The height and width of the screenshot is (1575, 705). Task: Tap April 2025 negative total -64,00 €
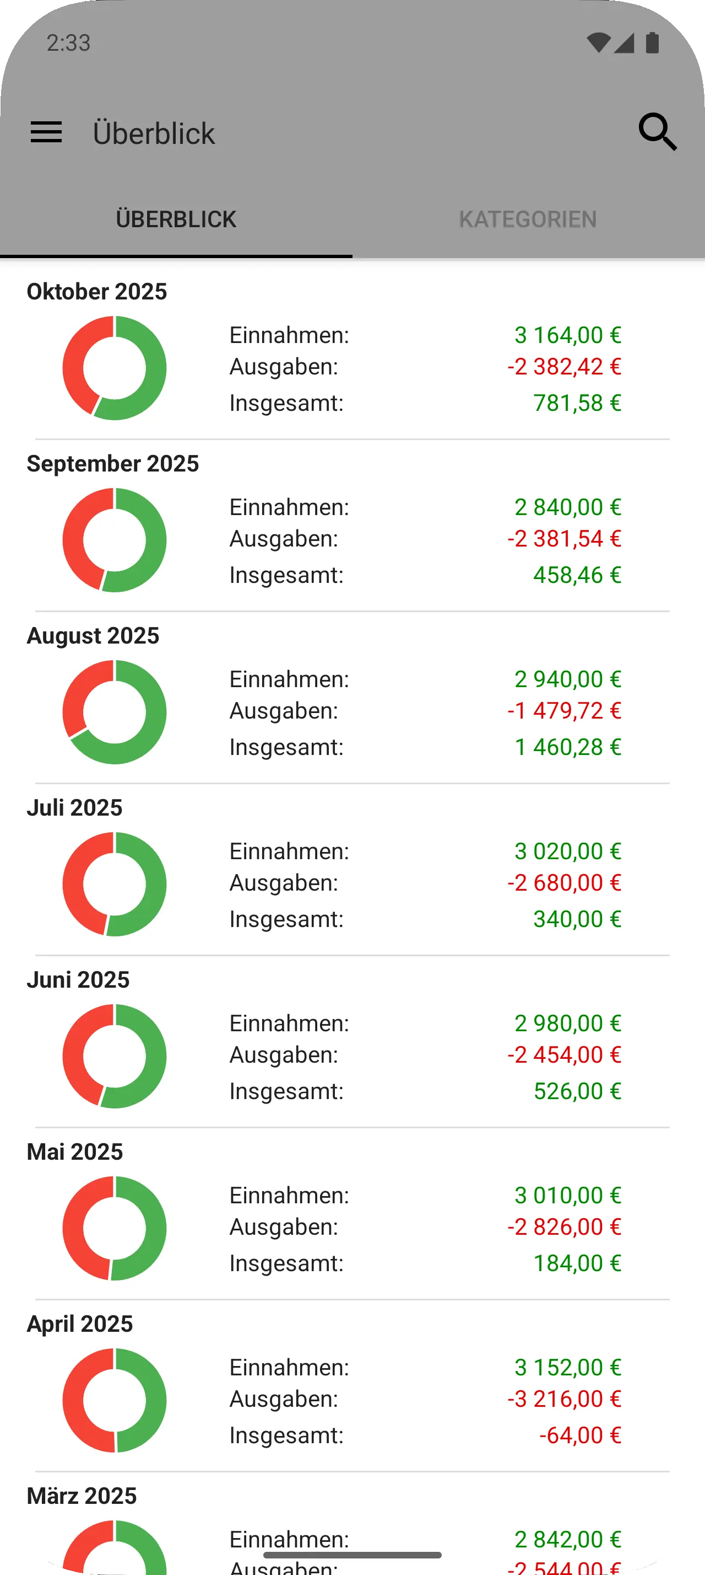(x=580, y=1435)
